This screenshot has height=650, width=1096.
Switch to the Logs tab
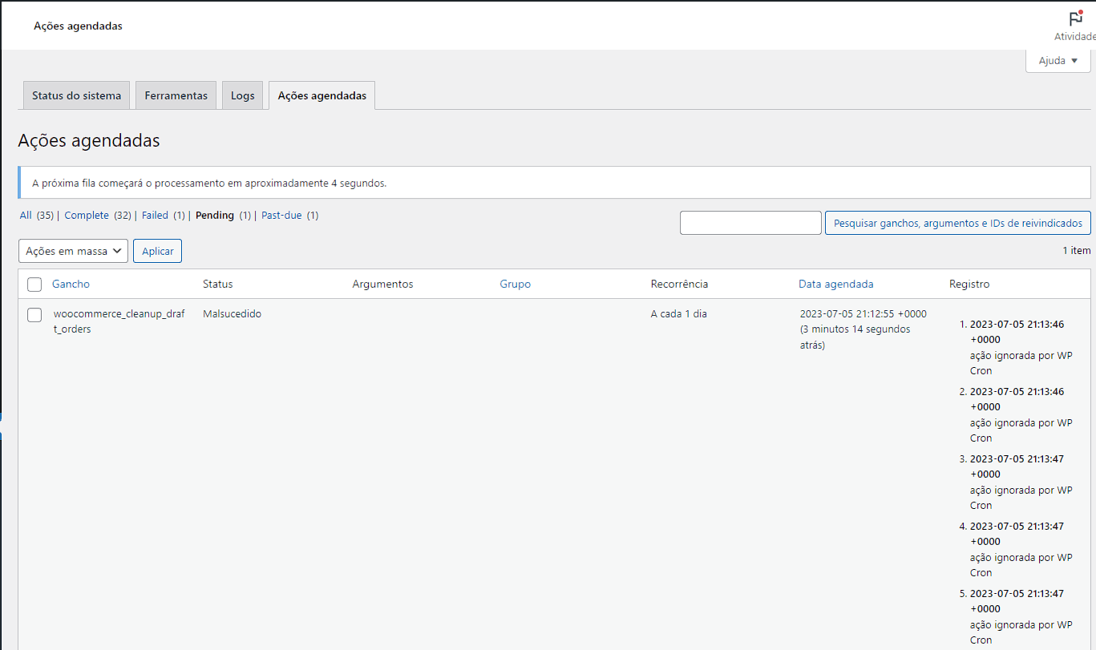(x=242, y=95)
